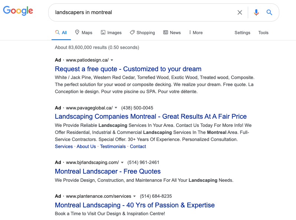Open the search Tools menu
The image size is (296, 220).
pyautogui.click(x=263, y=33)
